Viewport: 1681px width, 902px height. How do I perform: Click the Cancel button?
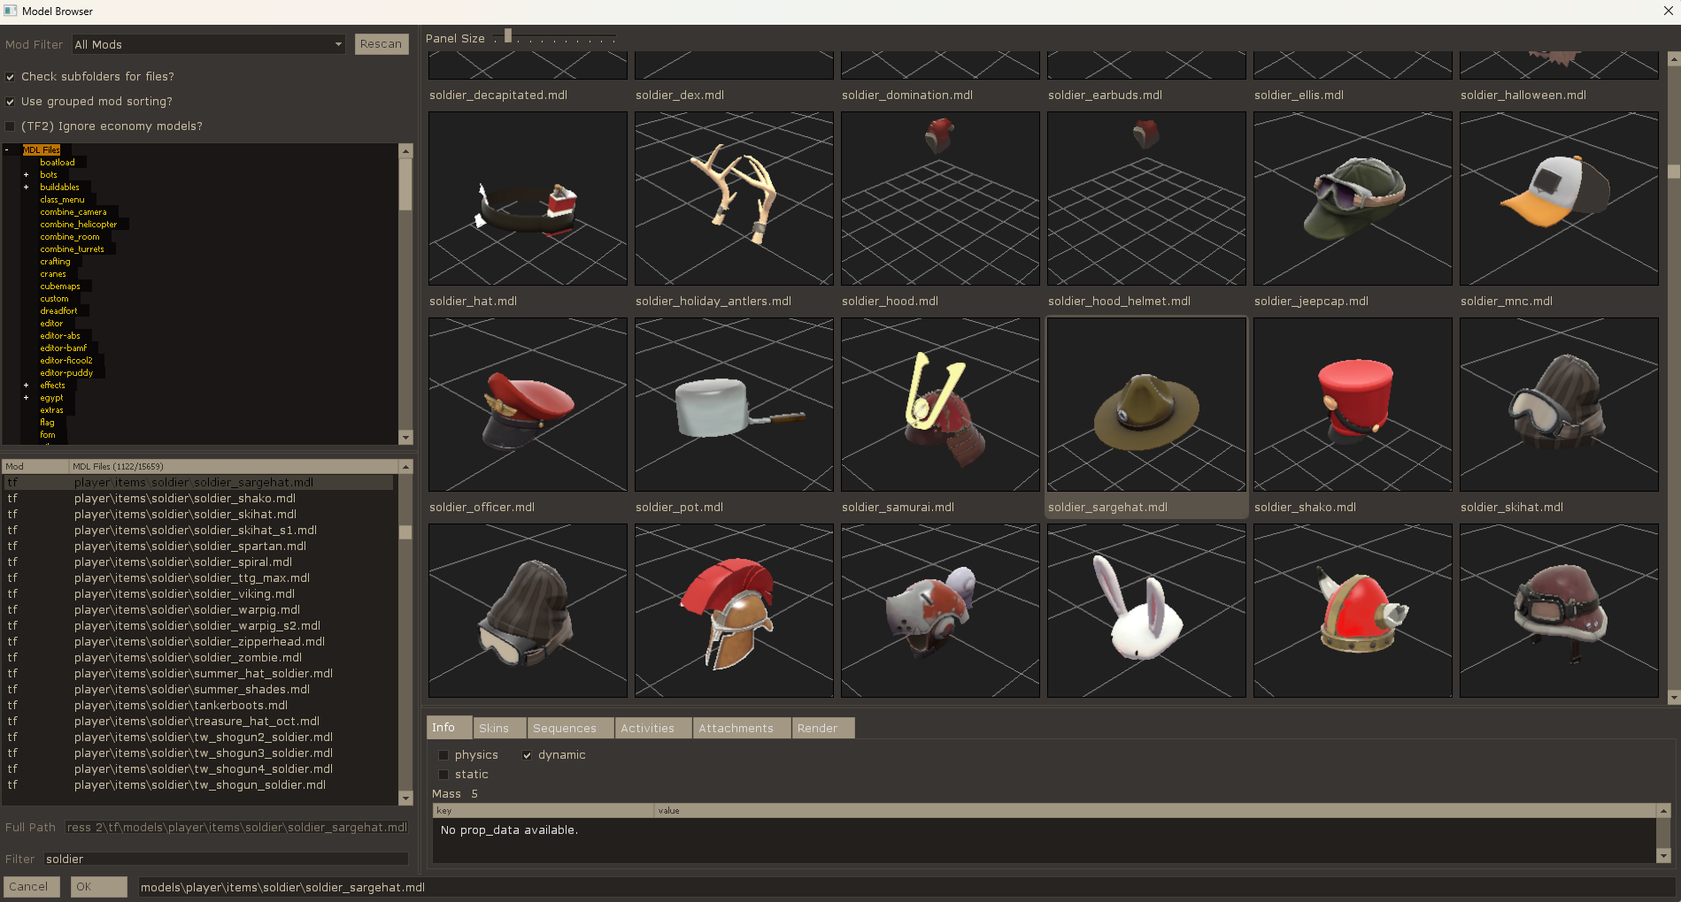pyautogui.click(x=31, y=887)
